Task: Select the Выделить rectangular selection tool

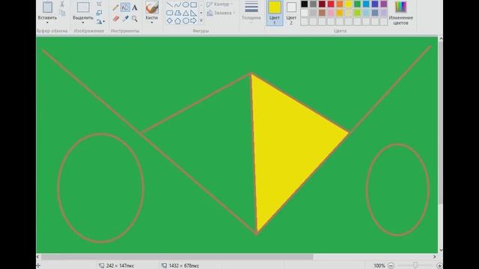Action: (x=83, y=7)
